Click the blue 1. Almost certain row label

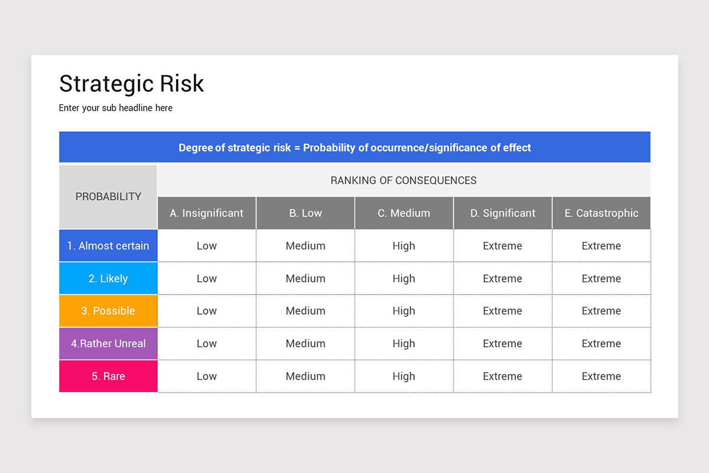pos(108,245)
